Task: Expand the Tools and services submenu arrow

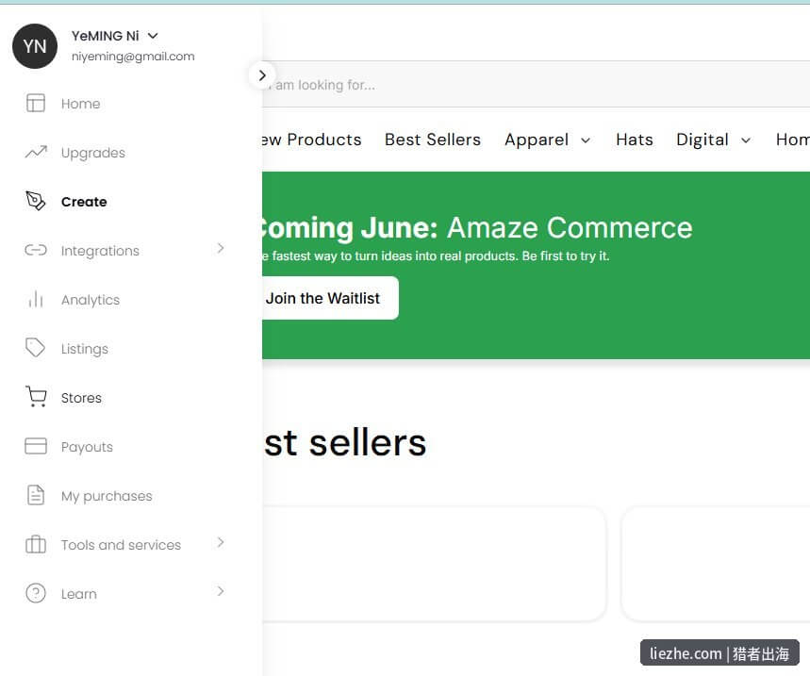Action: pos(221,542)
